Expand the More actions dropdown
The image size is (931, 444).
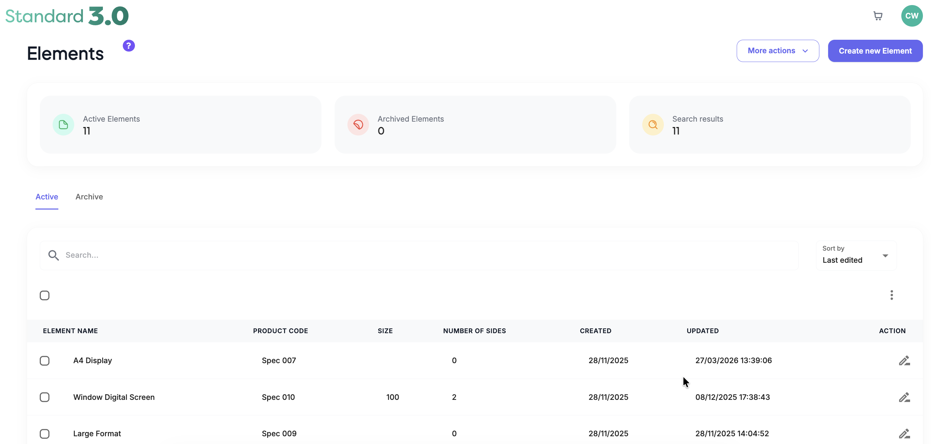pos(778,51)
